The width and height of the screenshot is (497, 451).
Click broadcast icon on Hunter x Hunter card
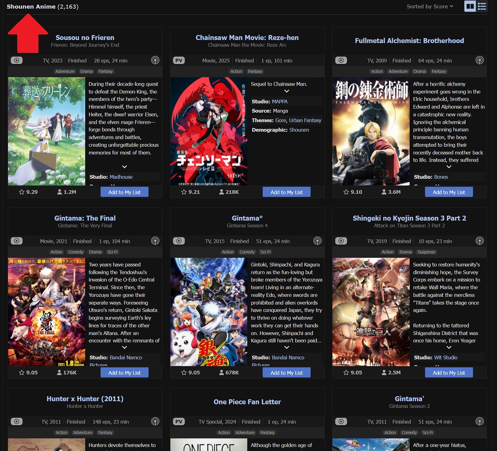155,421
